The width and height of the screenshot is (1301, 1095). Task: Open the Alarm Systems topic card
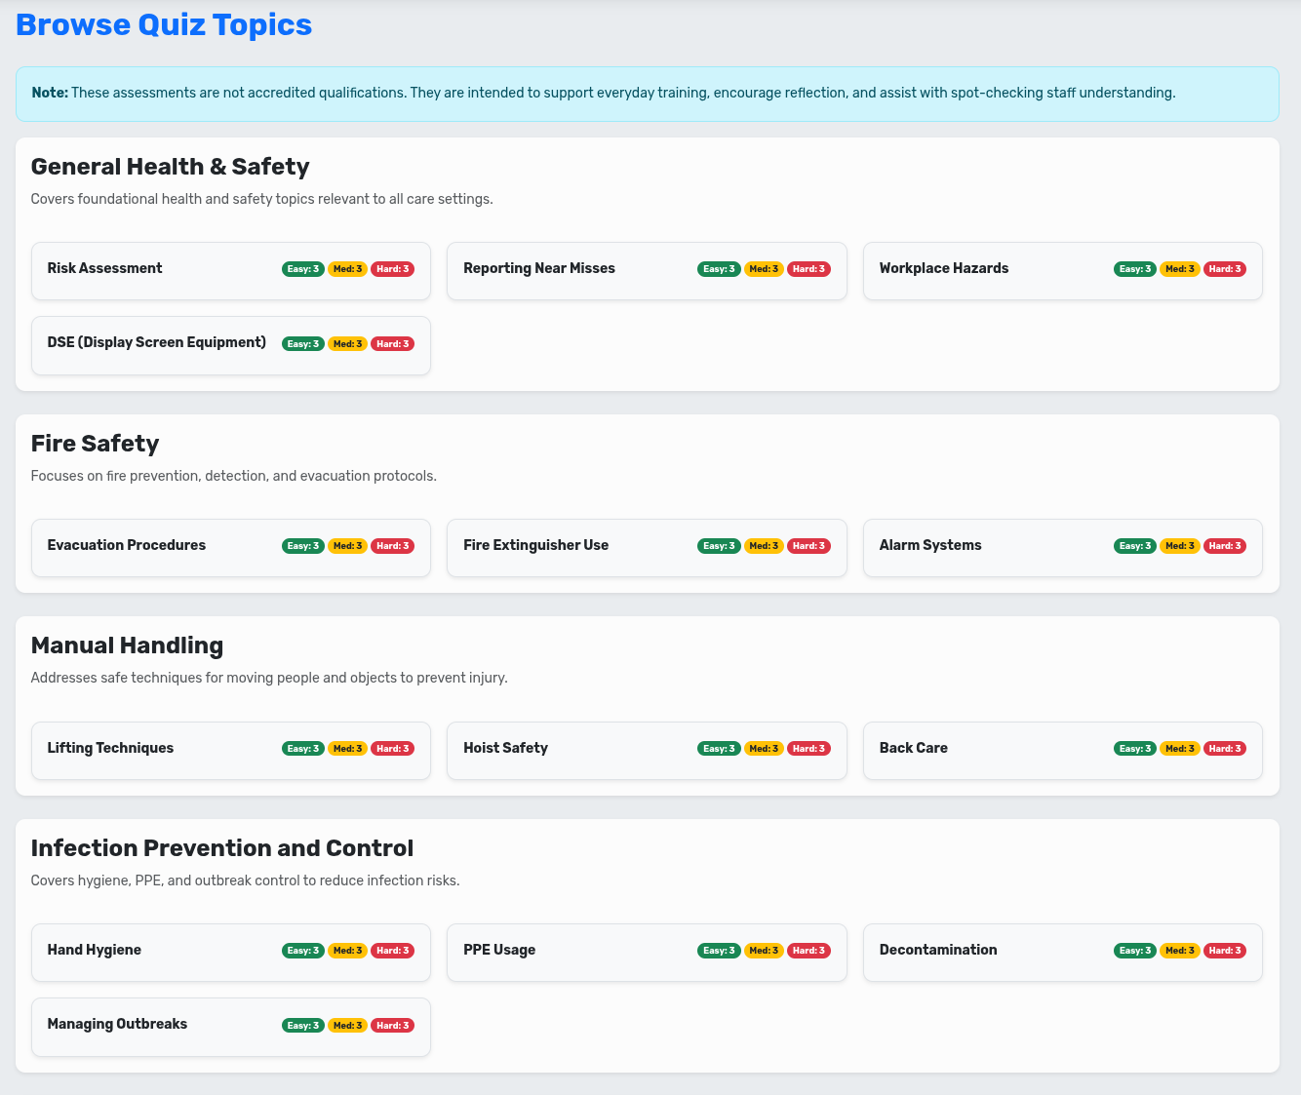[930, 546]
